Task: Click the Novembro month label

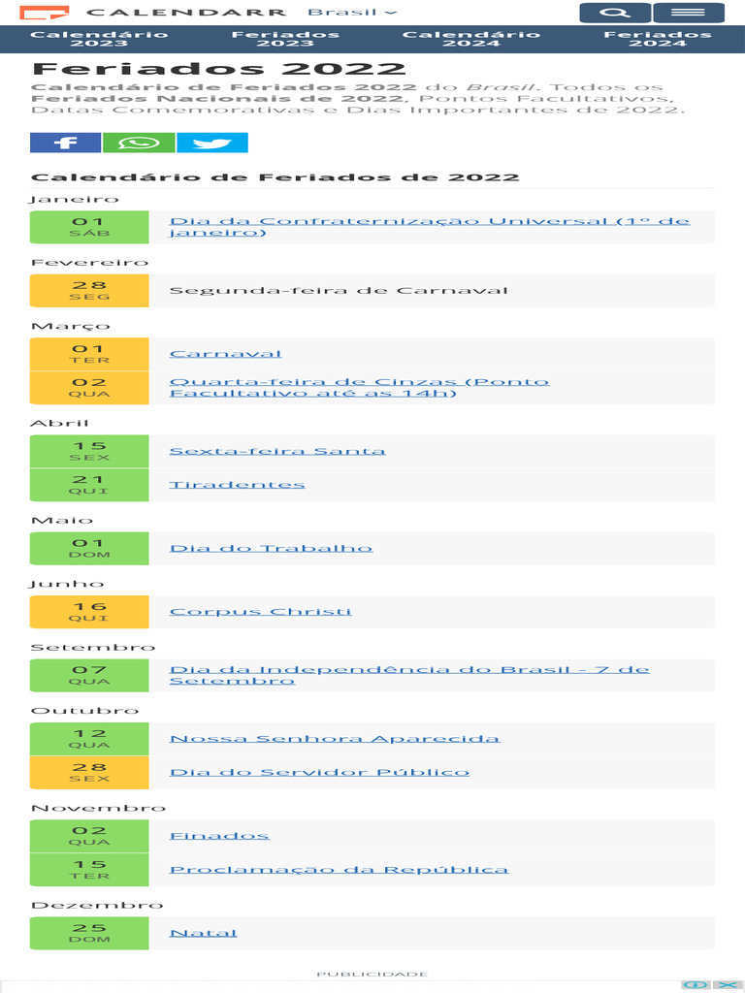Action: point(98,808)
